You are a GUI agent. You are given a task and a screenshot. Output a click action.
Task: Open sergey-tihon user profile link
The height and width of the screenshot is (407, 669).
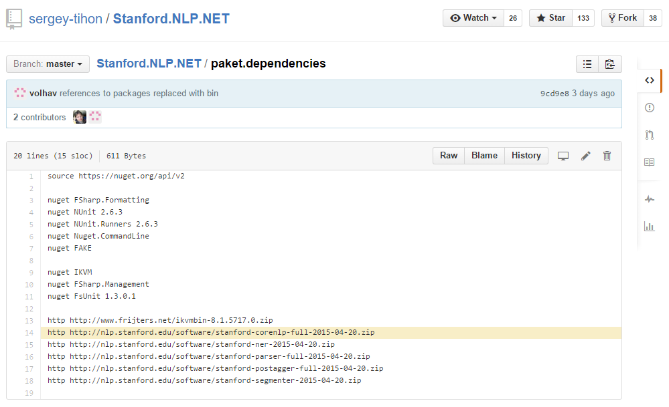pyautogui.click(x=66, y=19)
